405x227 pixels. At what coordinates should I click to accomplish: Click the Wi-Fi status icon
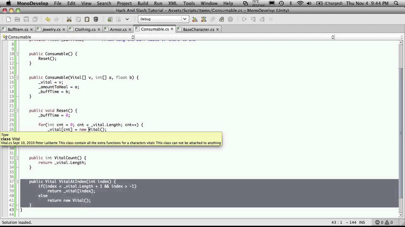(301, 3)
